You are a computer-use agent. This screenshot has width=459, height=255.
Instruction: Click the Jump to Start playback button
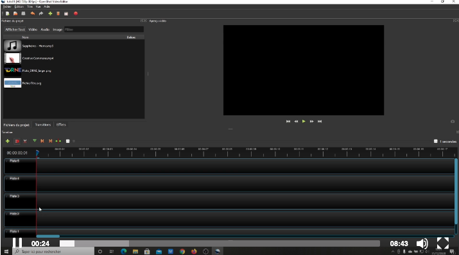click(x=288, y=121)
